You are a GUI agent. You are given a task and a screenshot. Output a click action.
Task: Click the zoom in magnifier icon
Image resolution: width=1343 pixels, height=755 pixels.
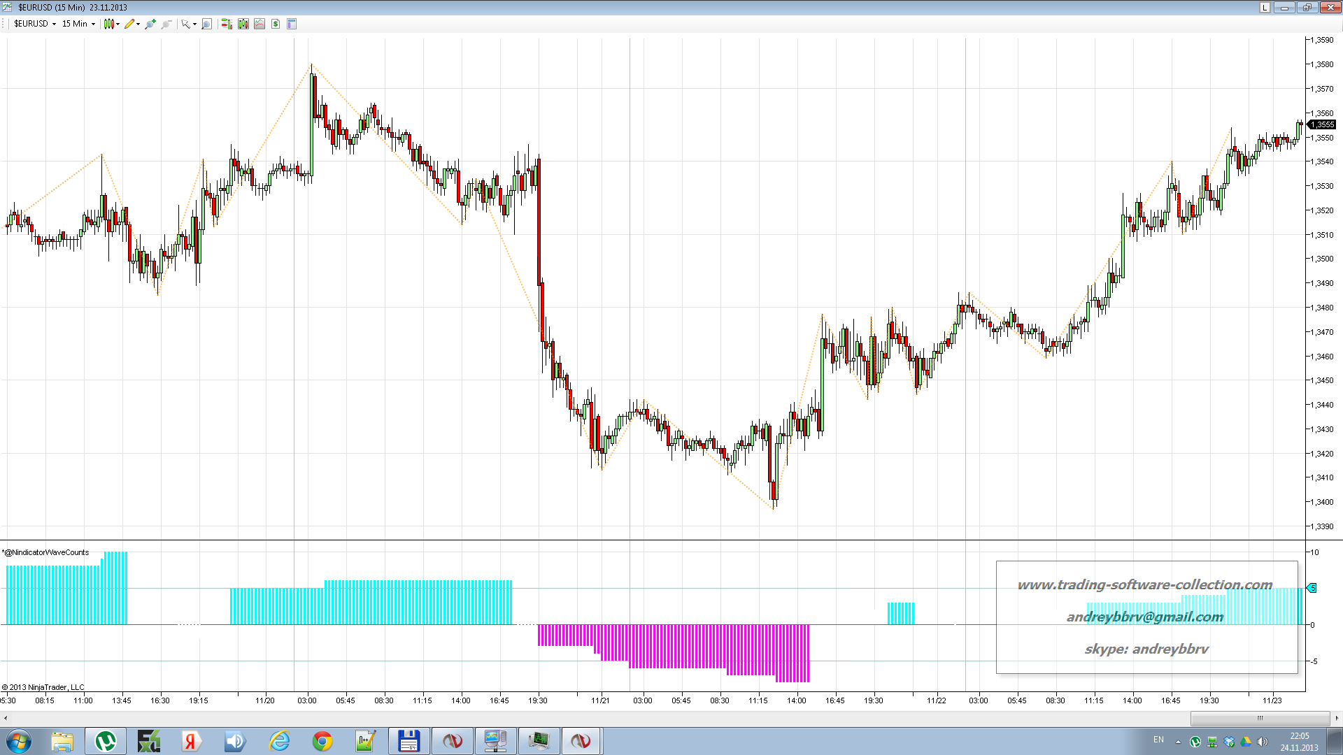tap(150, 24)
